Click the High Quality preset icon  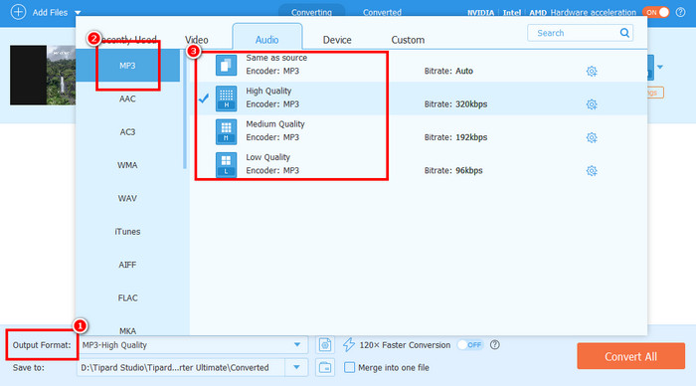pyautogui.click(x=226, y=98)
